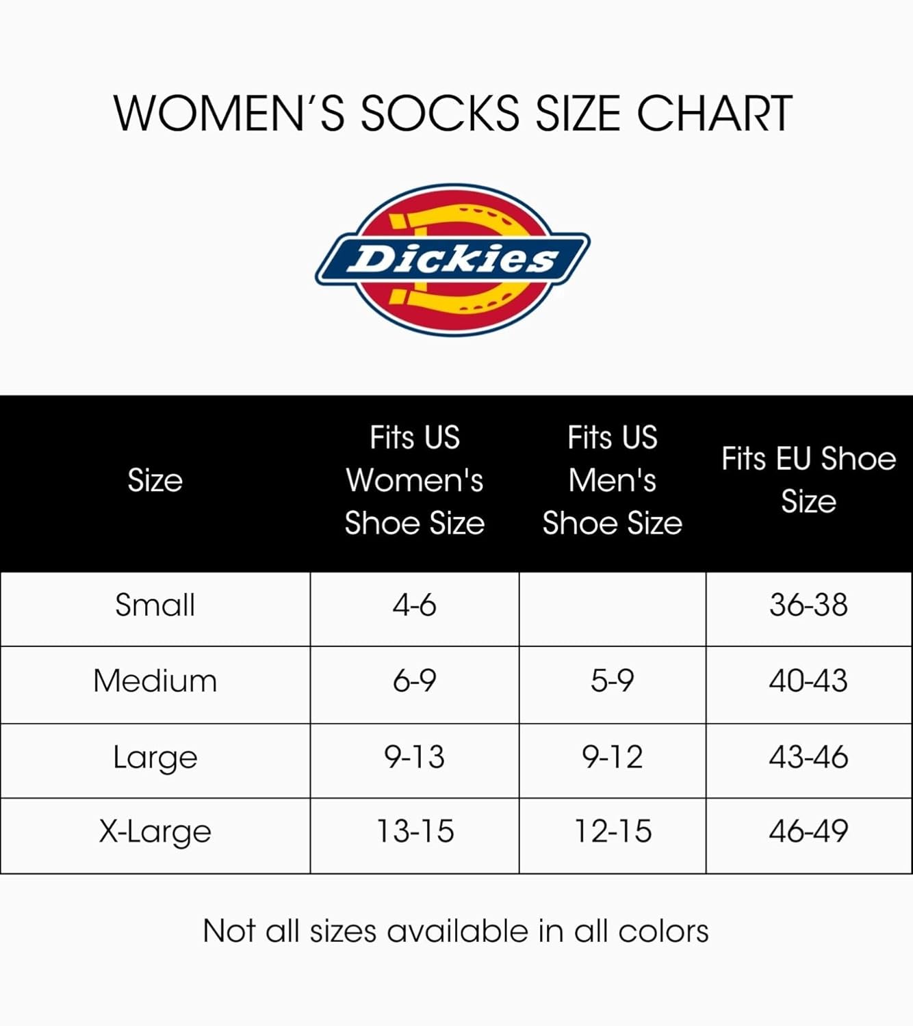
Task: Click the Dickies logo
Action: tap(452, 259)
